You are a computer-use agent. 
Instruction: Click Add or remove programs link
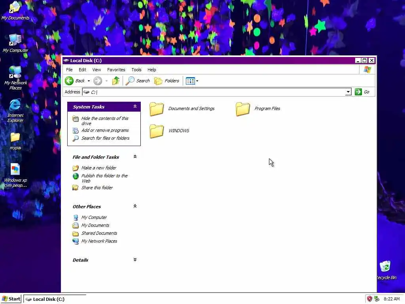(105, 130)
